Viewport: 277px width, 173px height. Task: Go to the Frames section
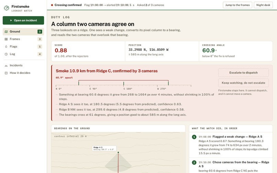point(23,39)
